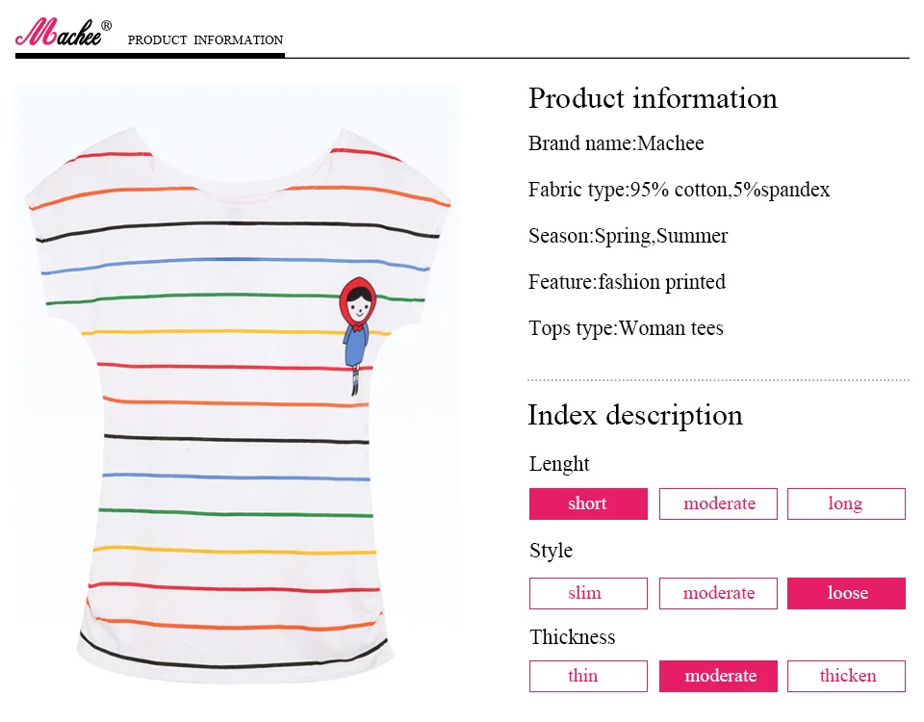Screen dimensions: 924x722
Task: Pick the thin thickness option
Action: pos(588,676)
